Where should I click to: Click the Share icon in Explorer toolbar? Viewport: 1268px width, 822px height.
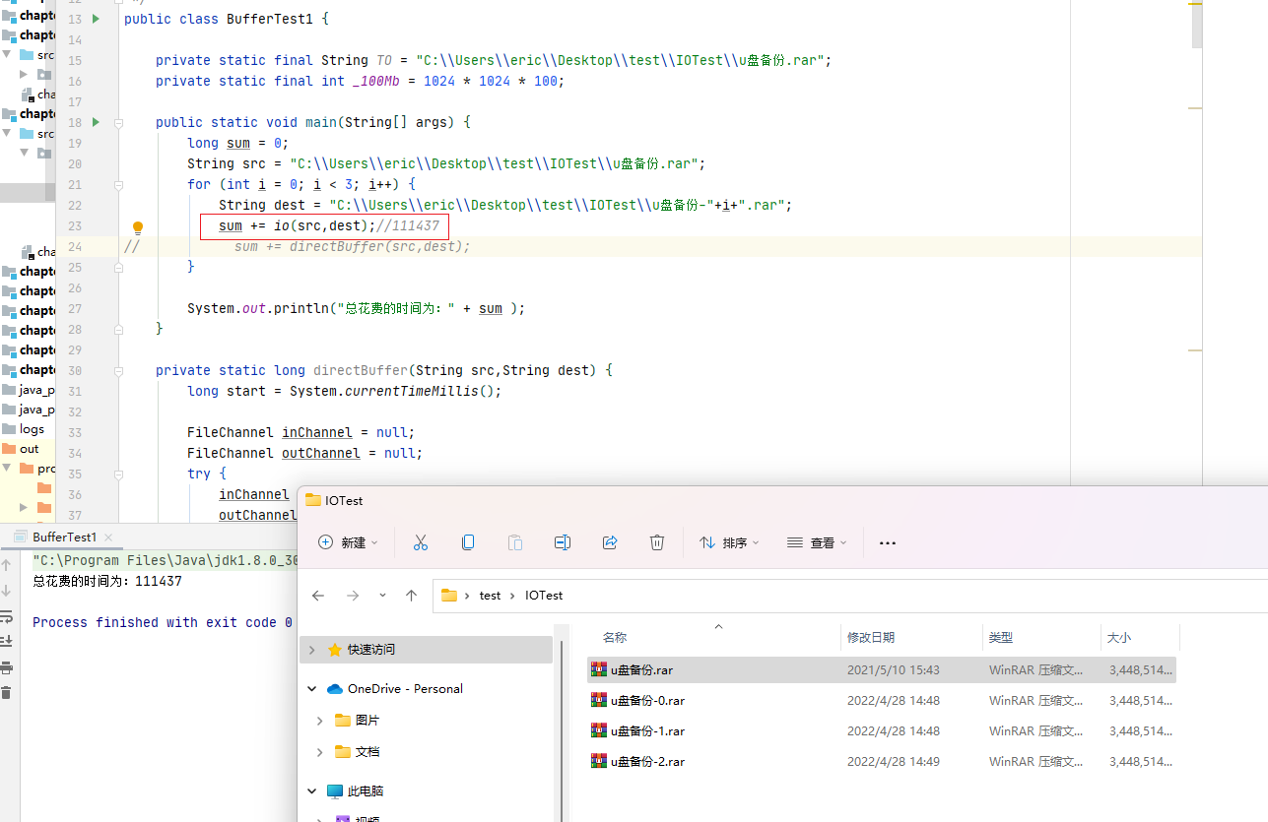[609, 542]
